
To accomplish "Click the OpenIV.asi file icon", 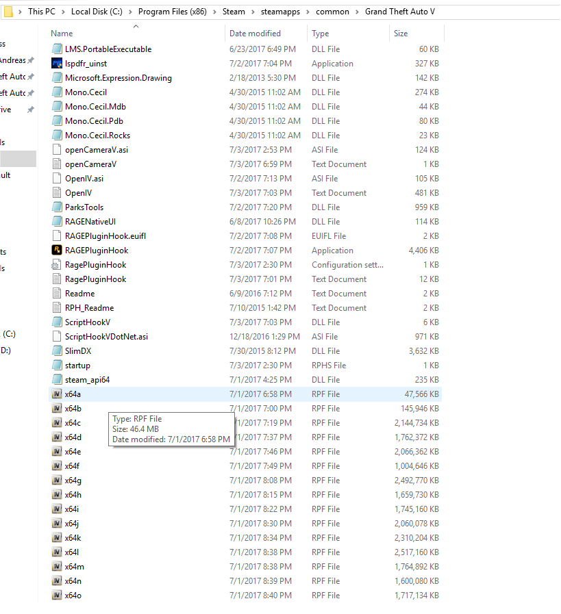I will point(57,179).
